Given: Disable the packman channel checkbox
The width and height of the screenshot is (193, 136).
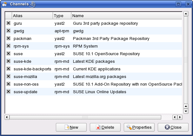Looking at the screenshot, I should pos(8,38).
